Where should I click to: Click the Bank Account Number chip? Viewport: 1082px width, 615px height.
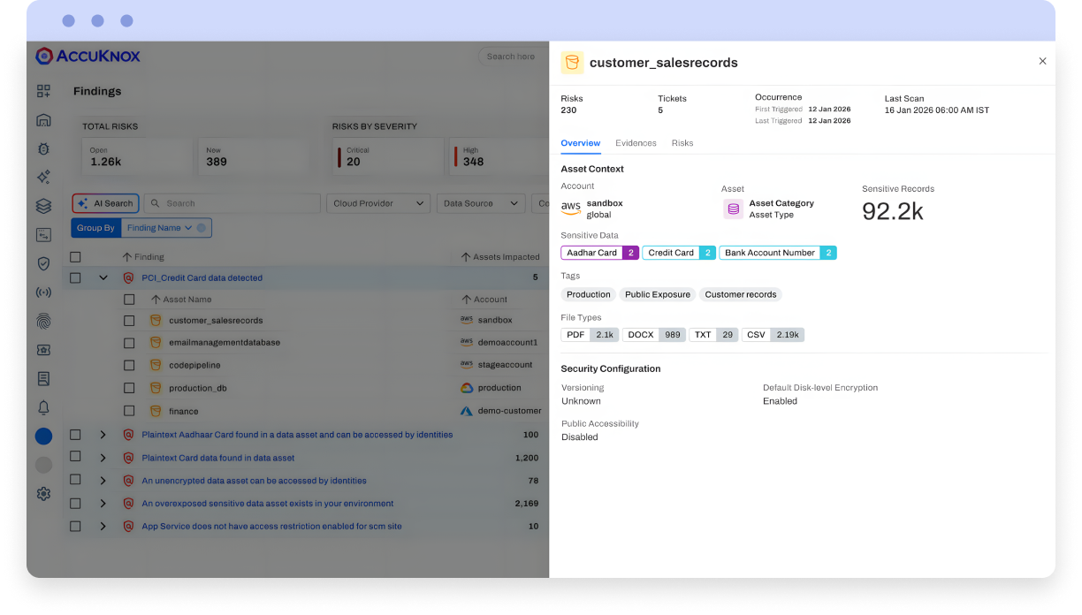(x=778, y=253)
